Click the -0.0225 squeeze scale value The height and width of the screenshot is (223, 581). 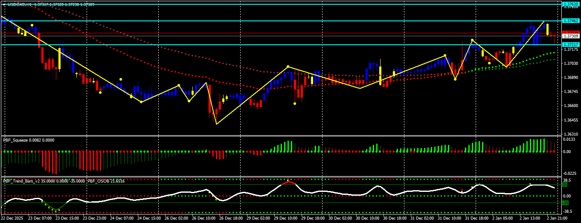click(x=569, y=173)
